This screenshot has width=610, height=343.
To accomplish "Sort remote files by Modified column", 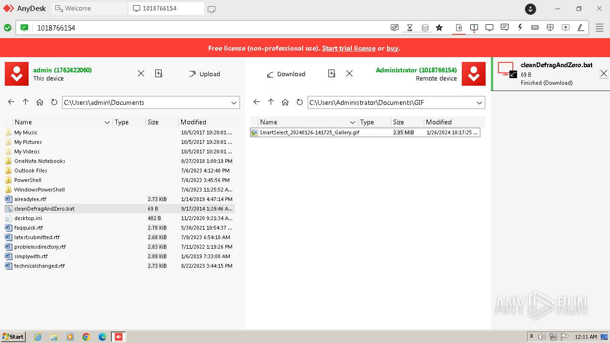I will click(x=455, y=122).
